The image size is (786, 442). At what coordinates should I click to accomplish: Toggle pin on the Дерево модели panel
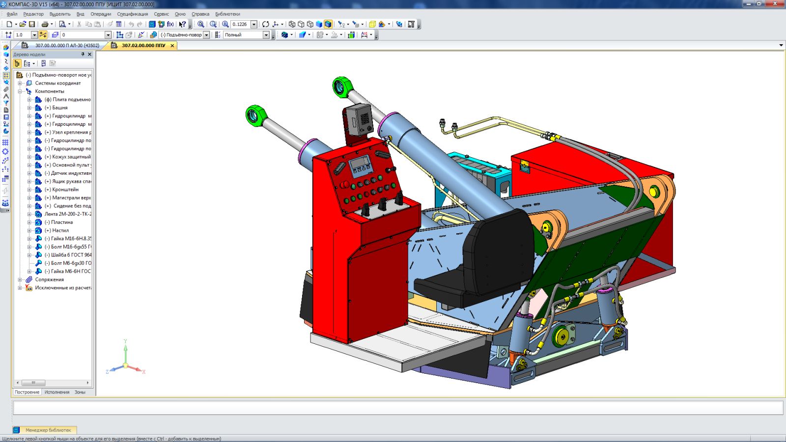[x=83, y=55]
